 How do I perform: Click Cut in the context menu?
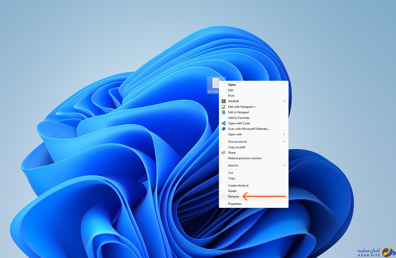point(230,173)
